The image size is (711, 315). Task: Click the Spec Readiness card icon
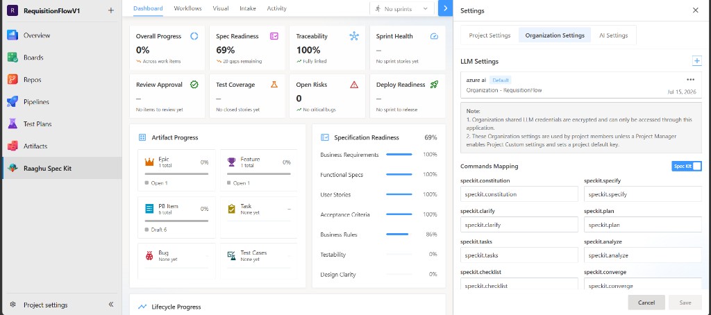274,36
